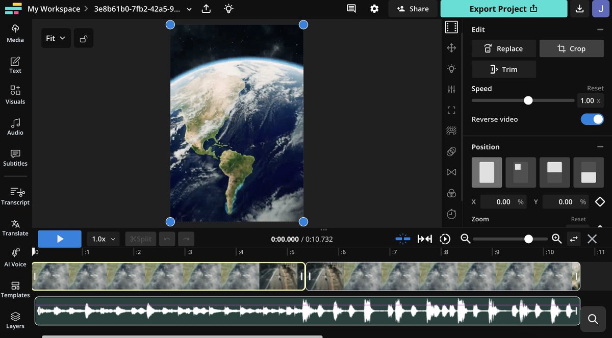The image size is (612, 338).
Task: Collapse the Position section
Action: [600, 147]
